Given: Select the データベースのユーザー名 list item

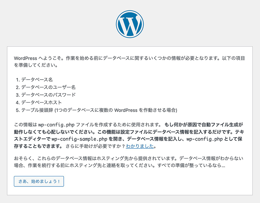Looking at the screenshot, I should pyautogui.click(x=48, y=87).
